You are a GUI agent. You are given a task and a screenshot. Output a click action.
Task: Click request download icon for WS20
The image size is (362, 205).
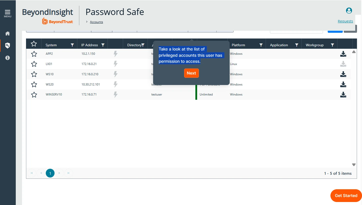coord(343,84)
